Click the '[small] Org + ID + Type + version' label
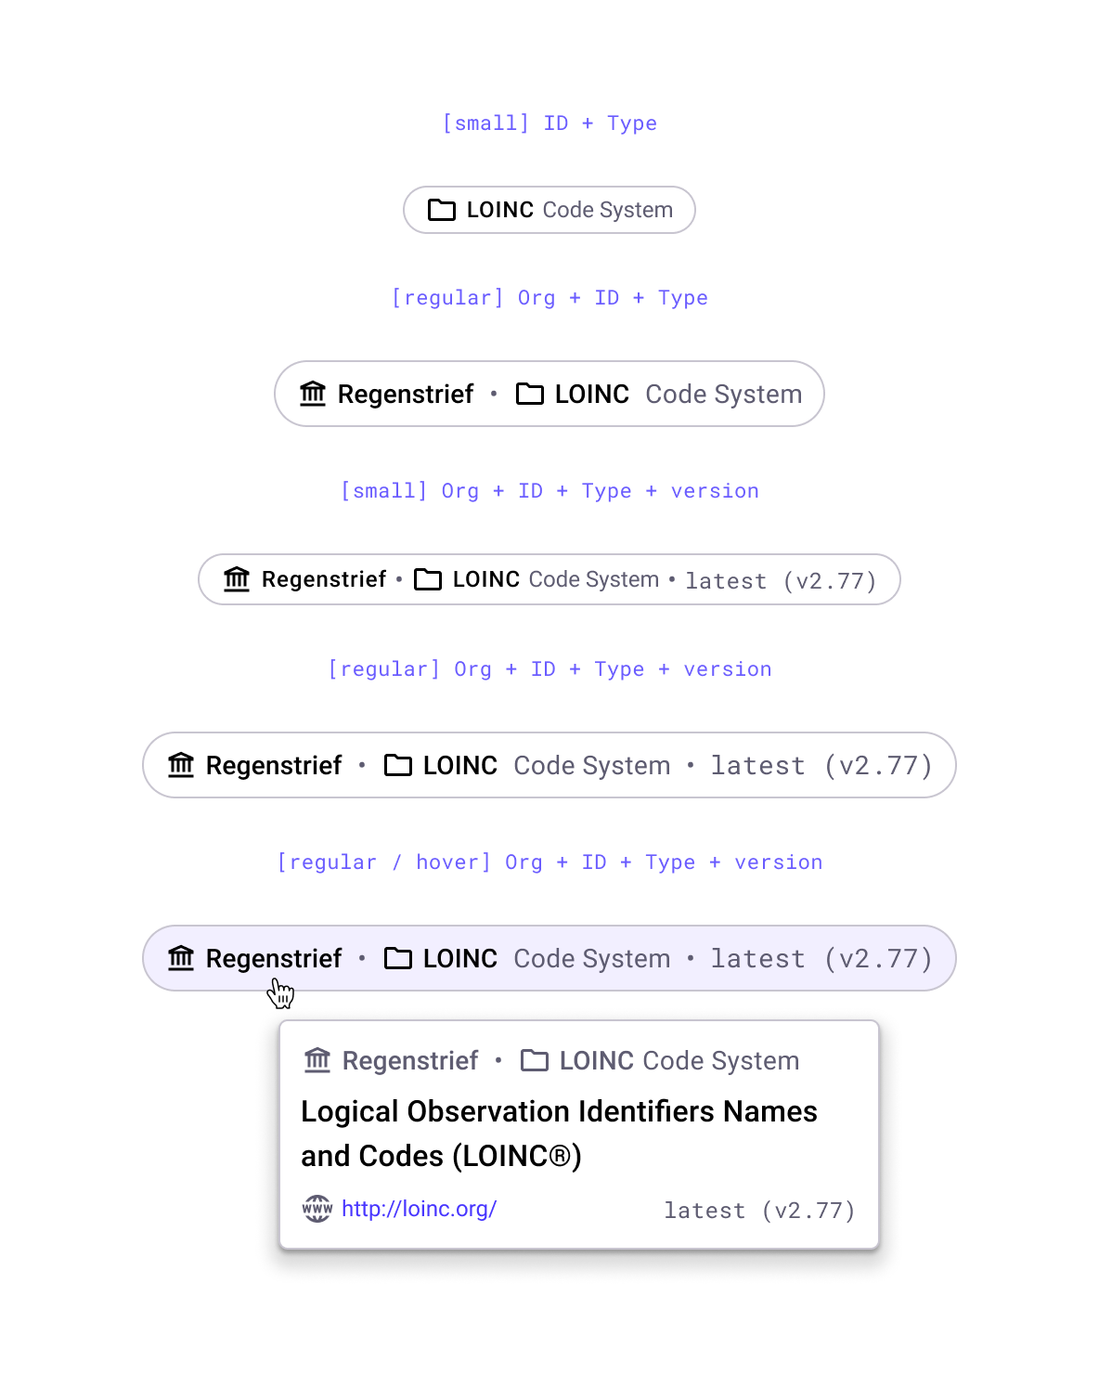The width and height of the screenshot is (1099, 1374). click(x=549, y=491)
